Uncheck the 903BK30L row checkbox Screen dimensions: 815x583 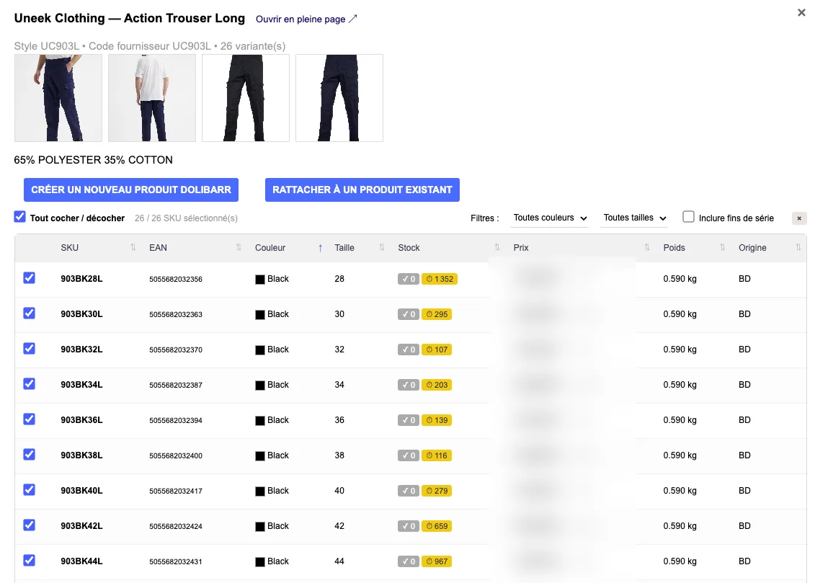(x=29, y=313)
